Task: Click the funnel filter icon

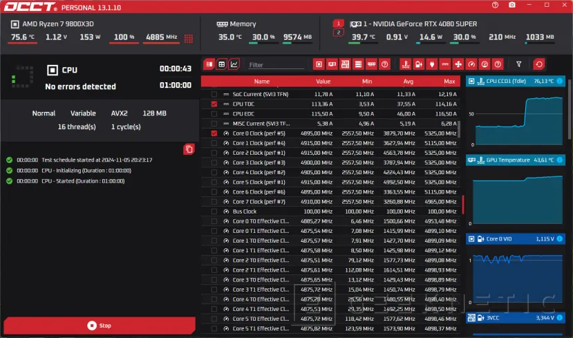Action: [x=518, y=64]
